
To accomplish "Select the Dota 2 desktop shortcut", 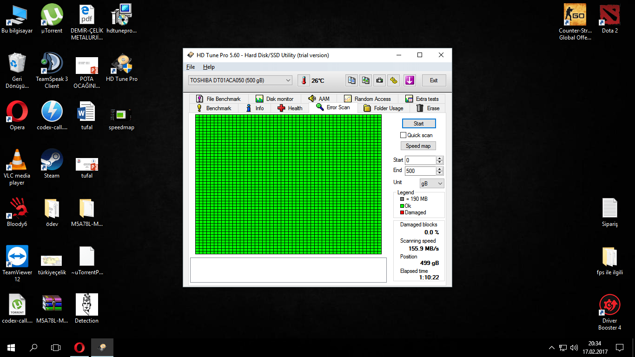I will pos(610,19).
